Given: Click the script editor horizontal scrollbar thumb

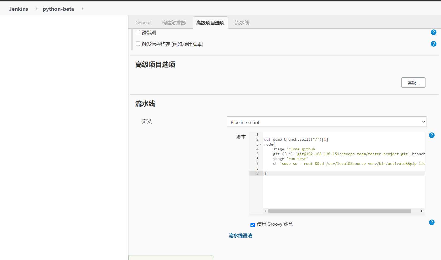Looking at the screenshot, I should pyautogui.click(x=340, y=211).
